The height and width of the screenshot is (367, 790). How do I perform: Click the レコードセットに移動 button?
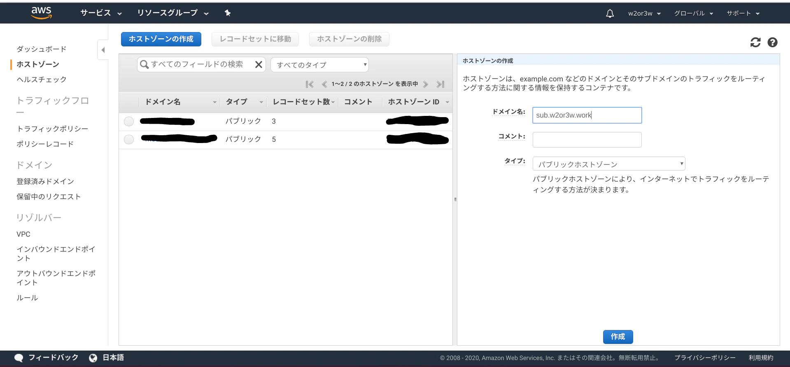click(255, 39)
